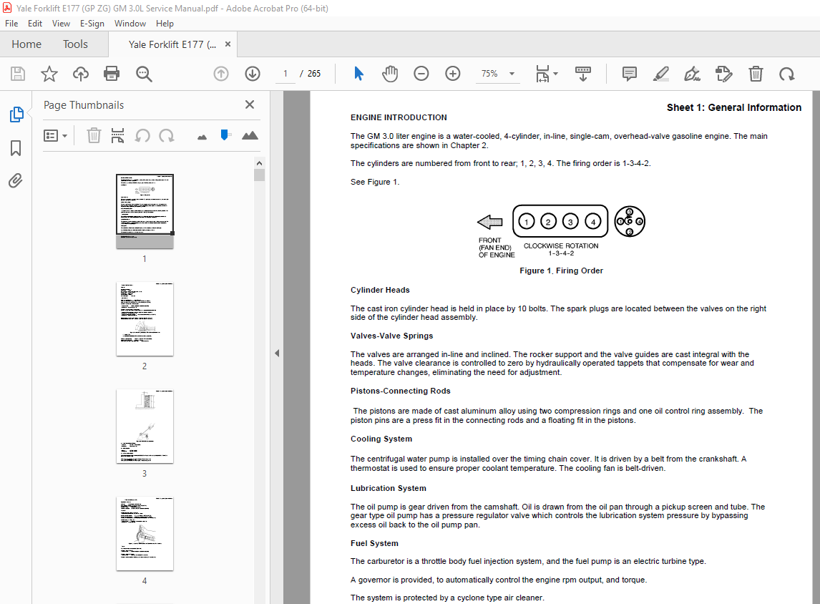Close the Page Thumbnails panel
The image size is (820, 604).
250,104
